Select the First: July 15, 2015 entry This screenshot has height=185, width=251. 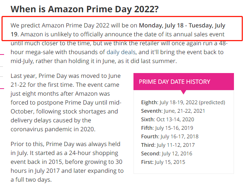[x=163, y=162]
